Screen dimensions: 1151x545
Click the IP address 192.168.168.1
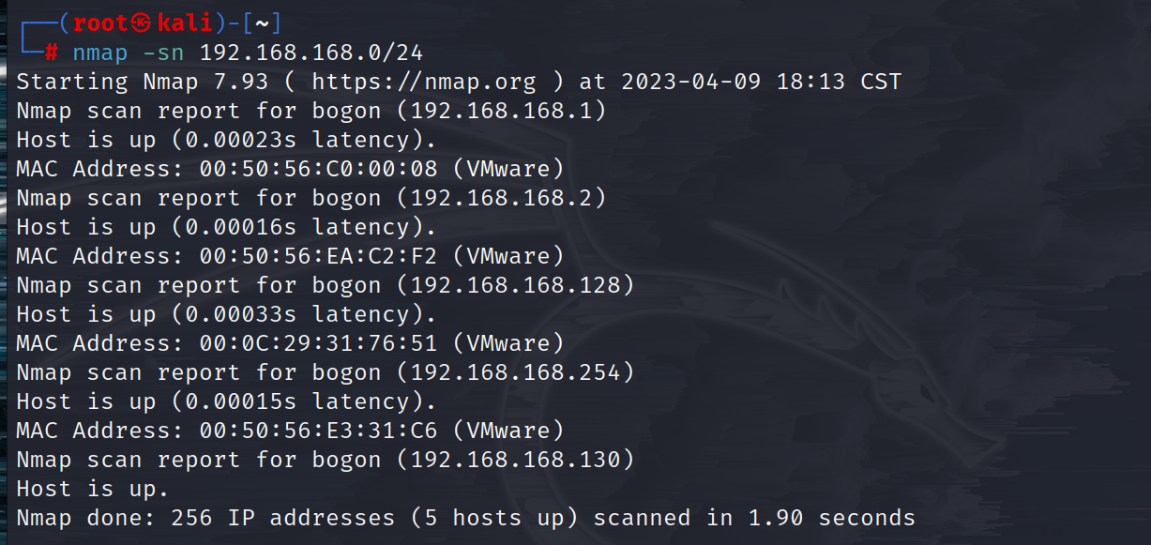[x=501, y=111]
